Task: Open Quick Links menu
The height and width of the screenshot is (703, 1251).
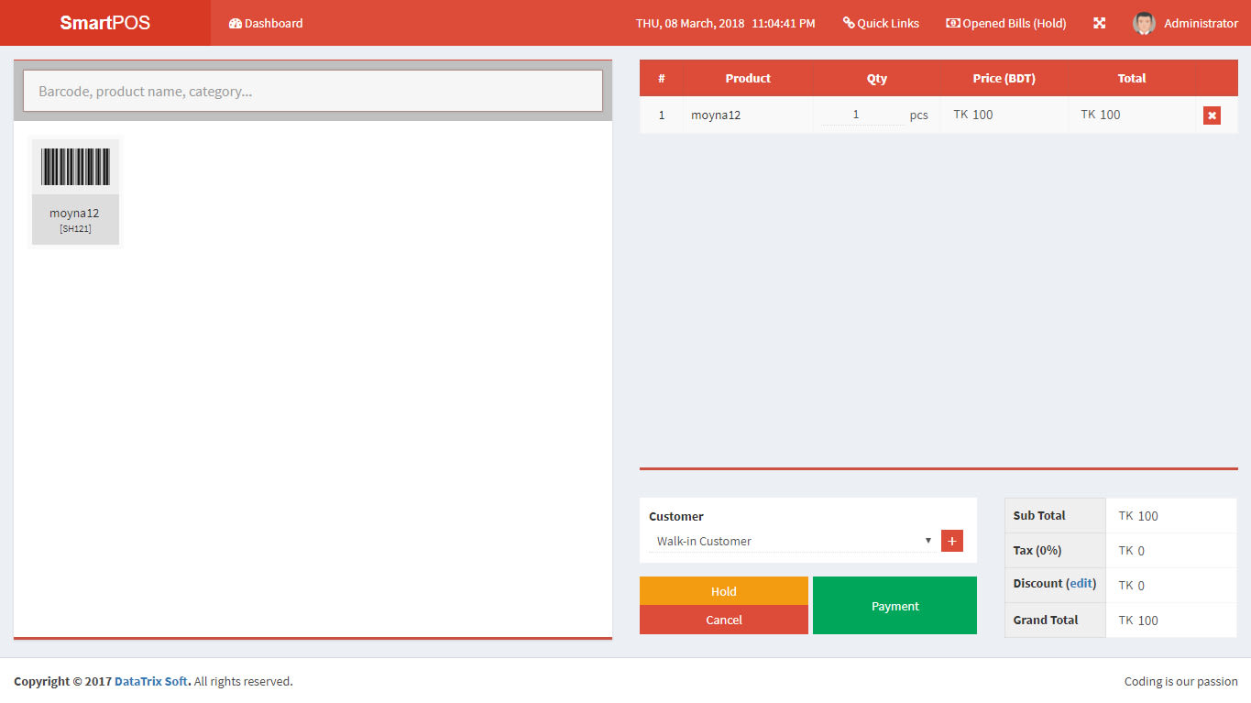Action: [x=881, y=23]
